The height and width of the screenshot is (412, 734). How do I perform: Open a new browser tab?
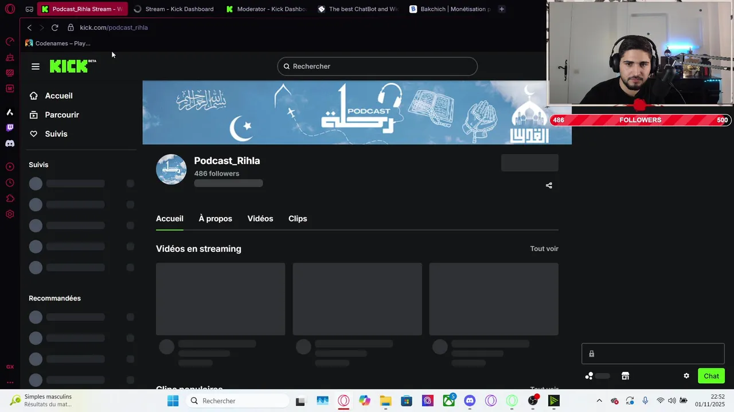point(502,9)
